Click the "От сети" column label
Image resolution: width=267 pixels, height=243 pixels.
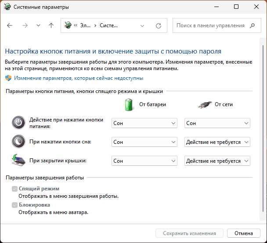[224, 104]
